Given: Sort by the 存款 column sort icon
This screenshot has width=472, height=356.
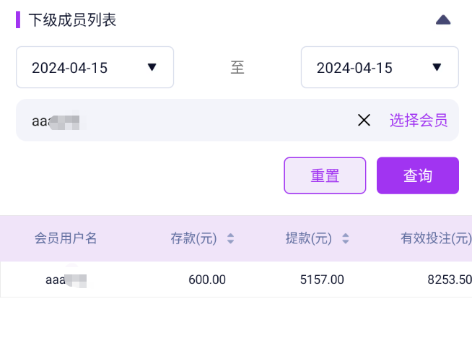Looking at the screenshot, I should click(231, 238).
